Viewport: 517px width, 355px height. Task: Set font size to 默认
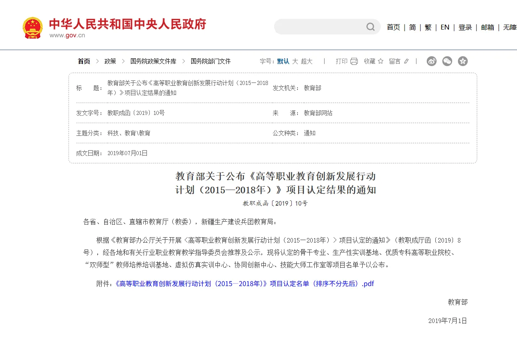pos(283,61)
